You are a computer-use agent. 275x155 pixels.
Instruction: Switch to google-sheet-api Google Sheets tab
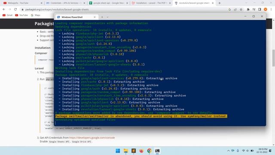[109, 3]
